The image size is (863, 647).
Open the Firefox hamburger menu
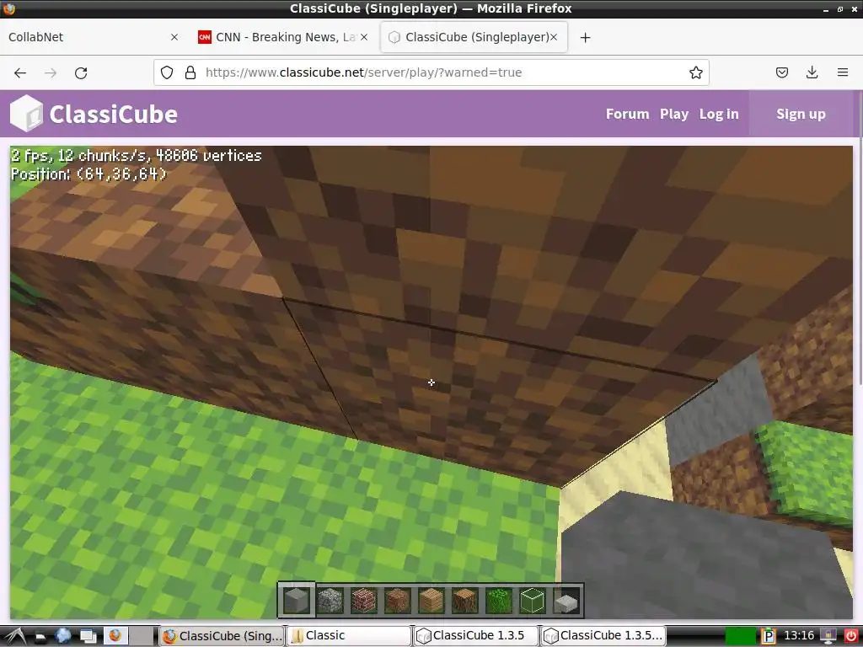[842, 72]
